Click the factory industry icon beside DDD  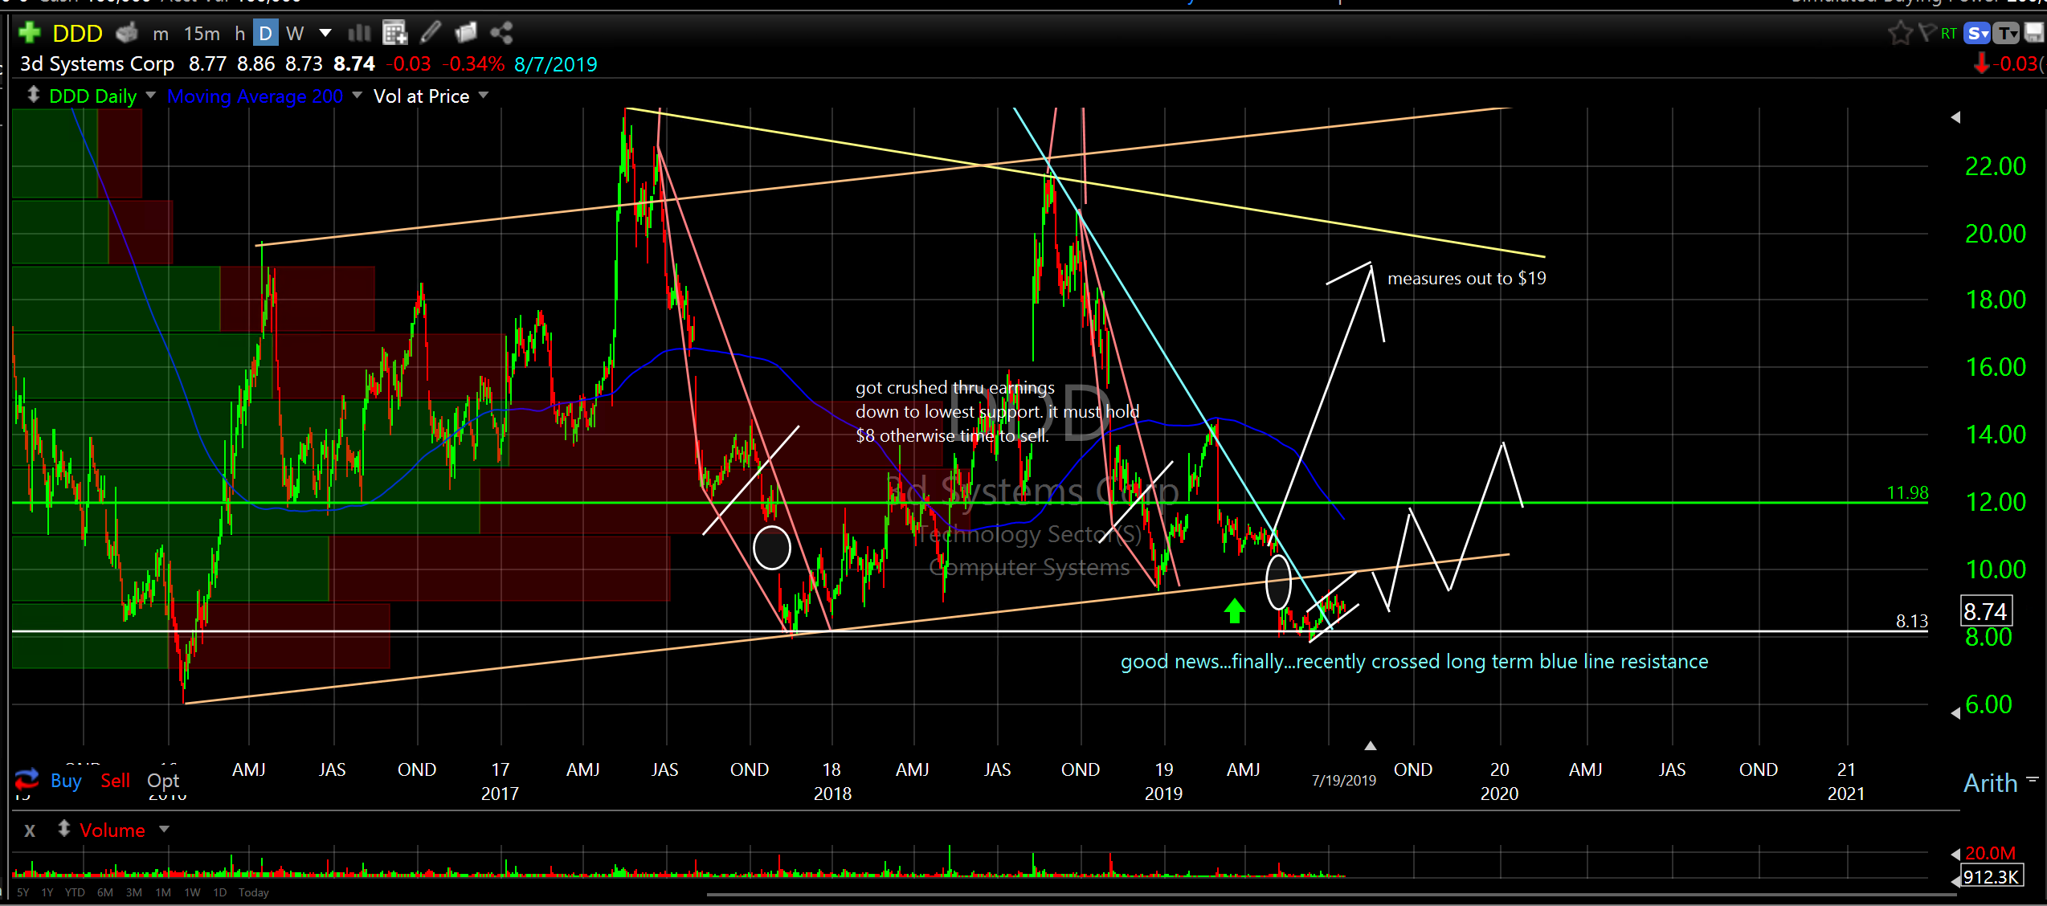127,33
